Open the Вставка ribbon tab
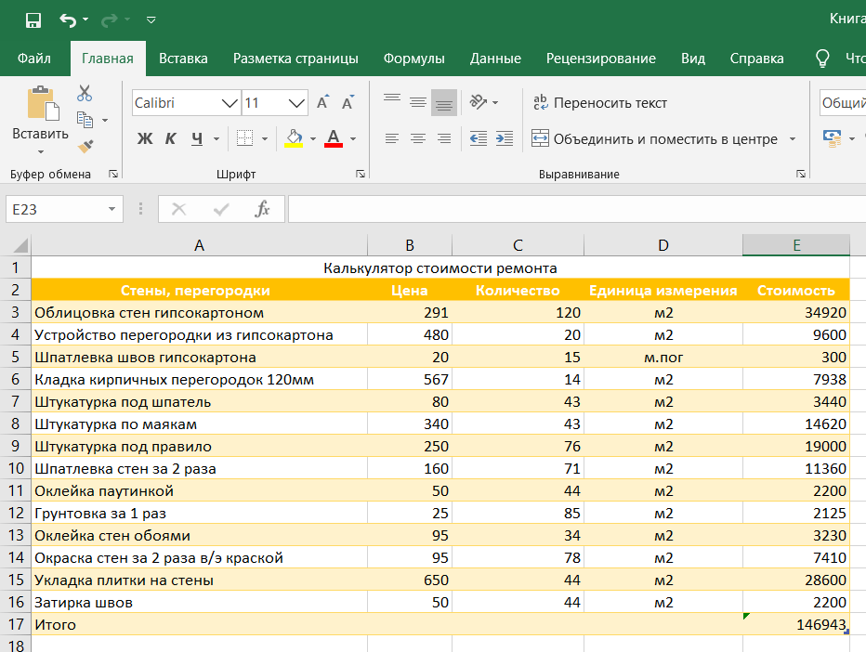The height and width of the screenshot is (652, 866). pos(183,59)
